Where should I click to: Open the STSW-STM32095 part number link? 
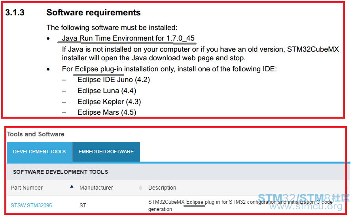(x=31, y=205)
